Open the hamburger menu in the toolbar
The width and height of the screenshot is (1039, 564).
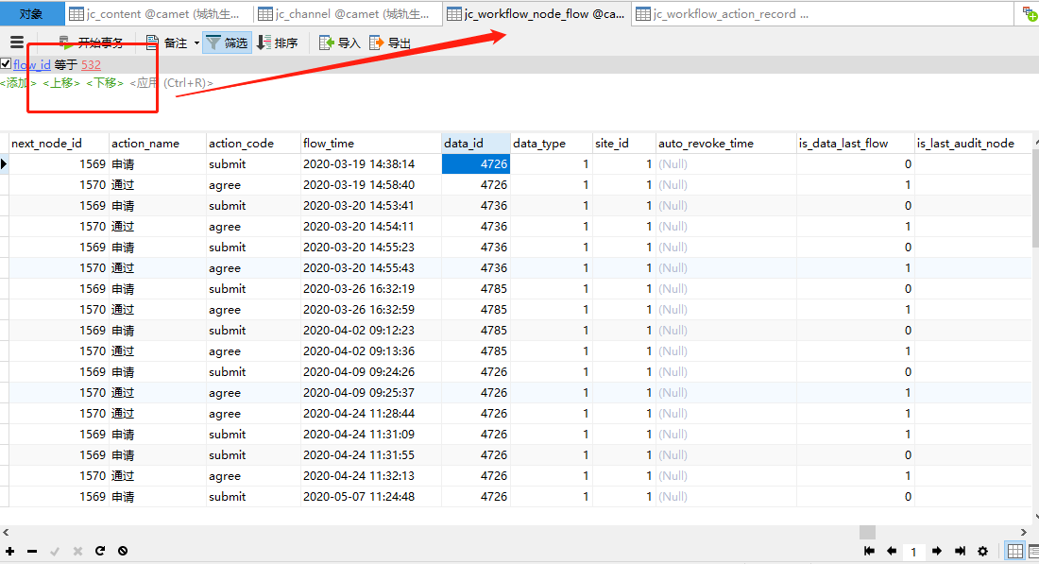point(16,43)
